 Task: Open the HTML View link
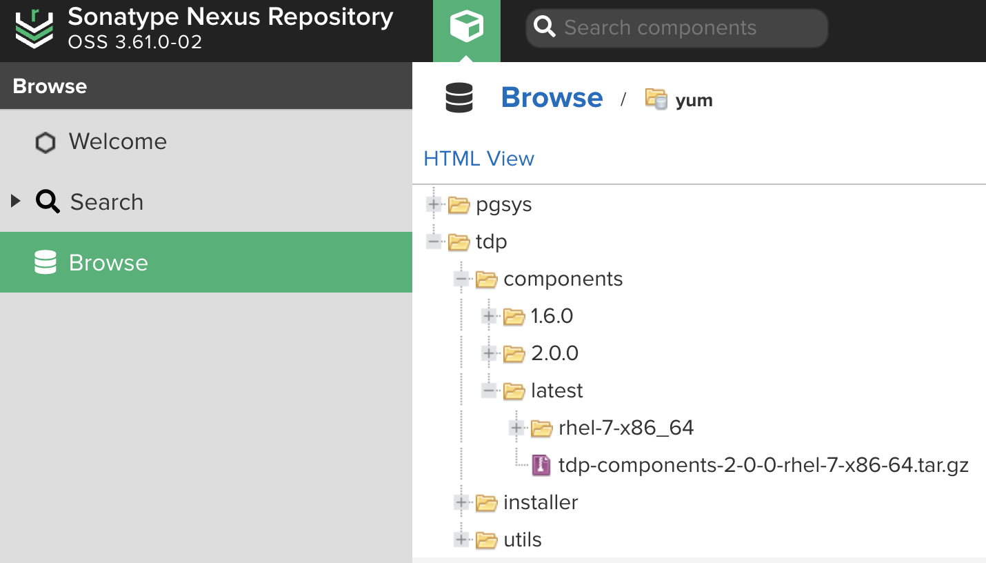pos(479,159)
